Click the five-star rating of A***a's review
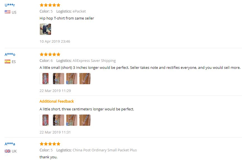The image size is (242, 160). coord(50,144)
